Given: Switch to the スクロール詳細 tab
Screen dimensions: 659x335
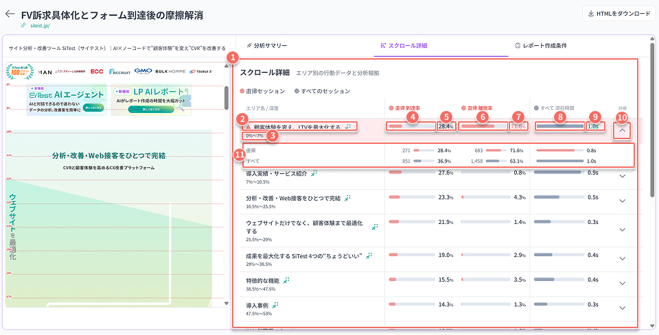Looking at the screenshot, I should tap(404, 45).
